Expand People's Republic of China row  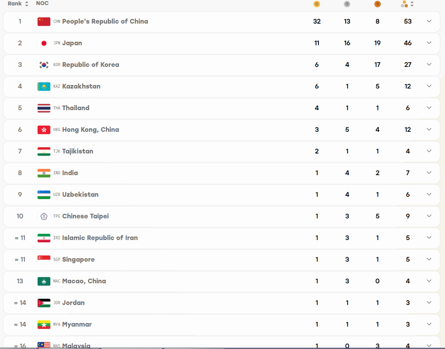coord(429,21)
